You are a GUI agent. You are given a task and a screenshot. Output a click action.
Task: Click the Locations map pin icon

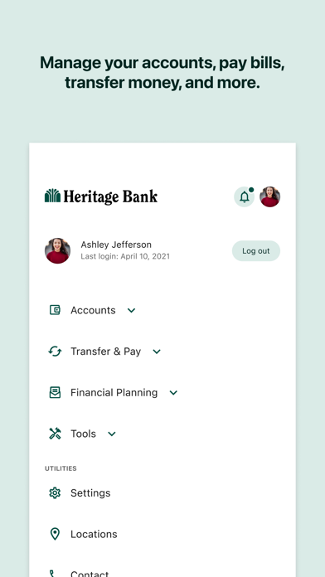click(55, 535)
